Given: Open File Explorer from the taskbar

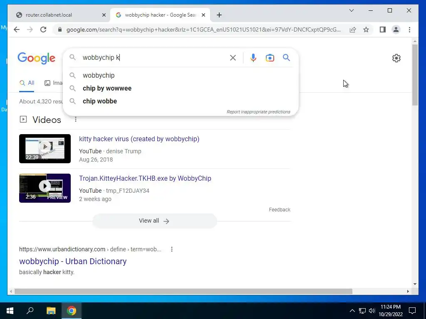Looking at the screenshot, I should coord(51,311).
